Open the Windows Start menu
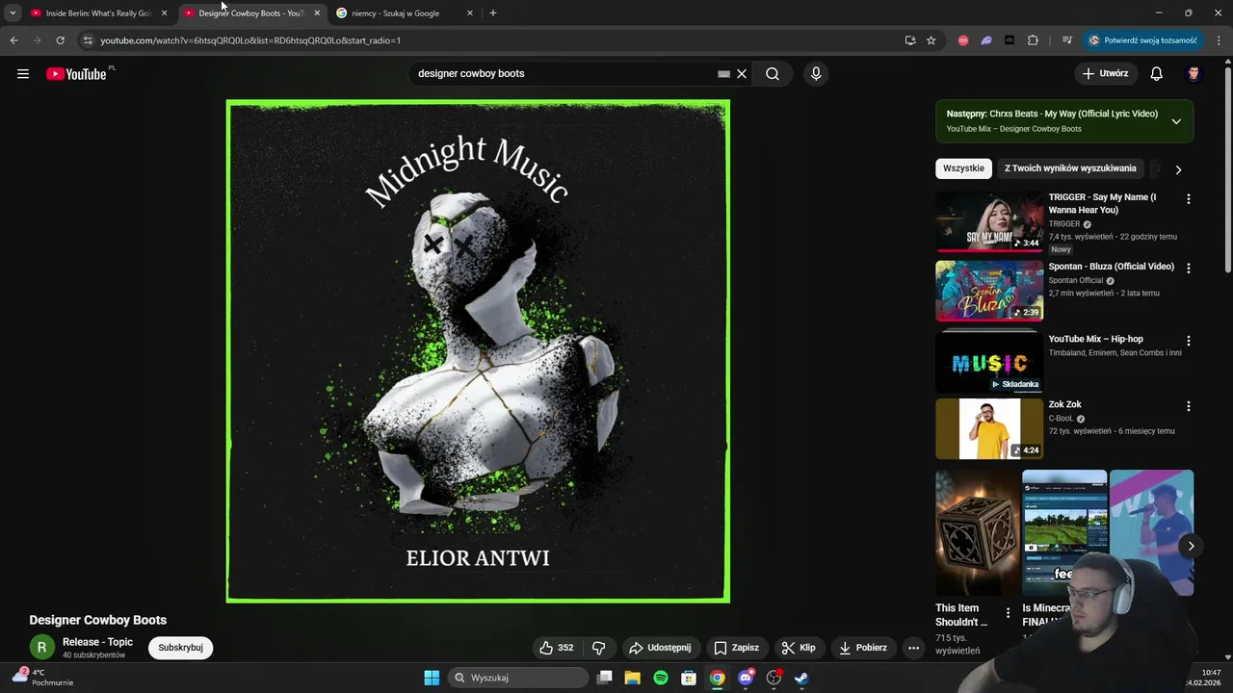The width and height of the screenshot is (1233, 693). tap(432, 678)
